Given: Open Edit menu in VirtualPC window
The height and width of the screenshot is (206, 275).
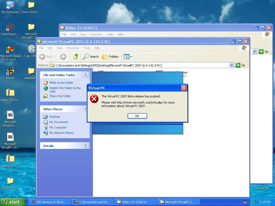Looking at the screenshot, I should [x=50, y=48].
